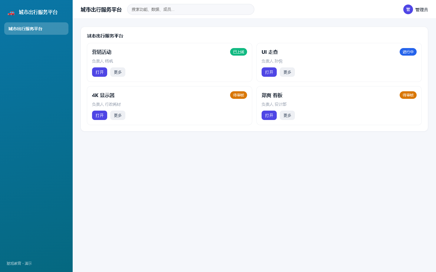Show more options for 4K 显示器
The height and width of the screenshot is (272, 436).
[118, 115]
